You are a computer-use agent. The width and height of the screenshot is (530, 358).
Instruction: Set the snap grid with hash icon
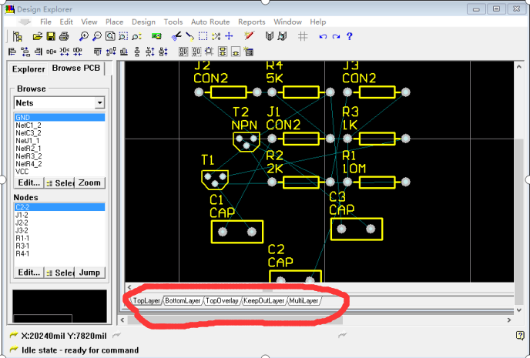[x=303, y=36]
